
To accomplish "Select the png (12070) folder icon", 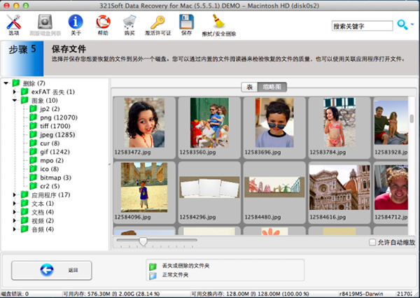I will [33, 118].
